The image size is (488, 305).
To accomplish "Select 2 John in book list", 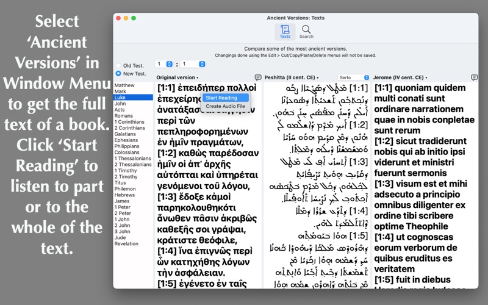I will coord(133,225).
